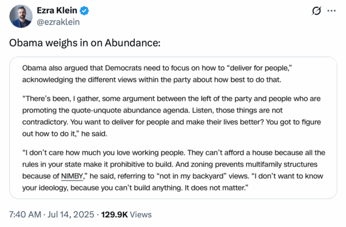Click the "Ezra Klein" display name
346x227 pixels.
coord(57,10)
